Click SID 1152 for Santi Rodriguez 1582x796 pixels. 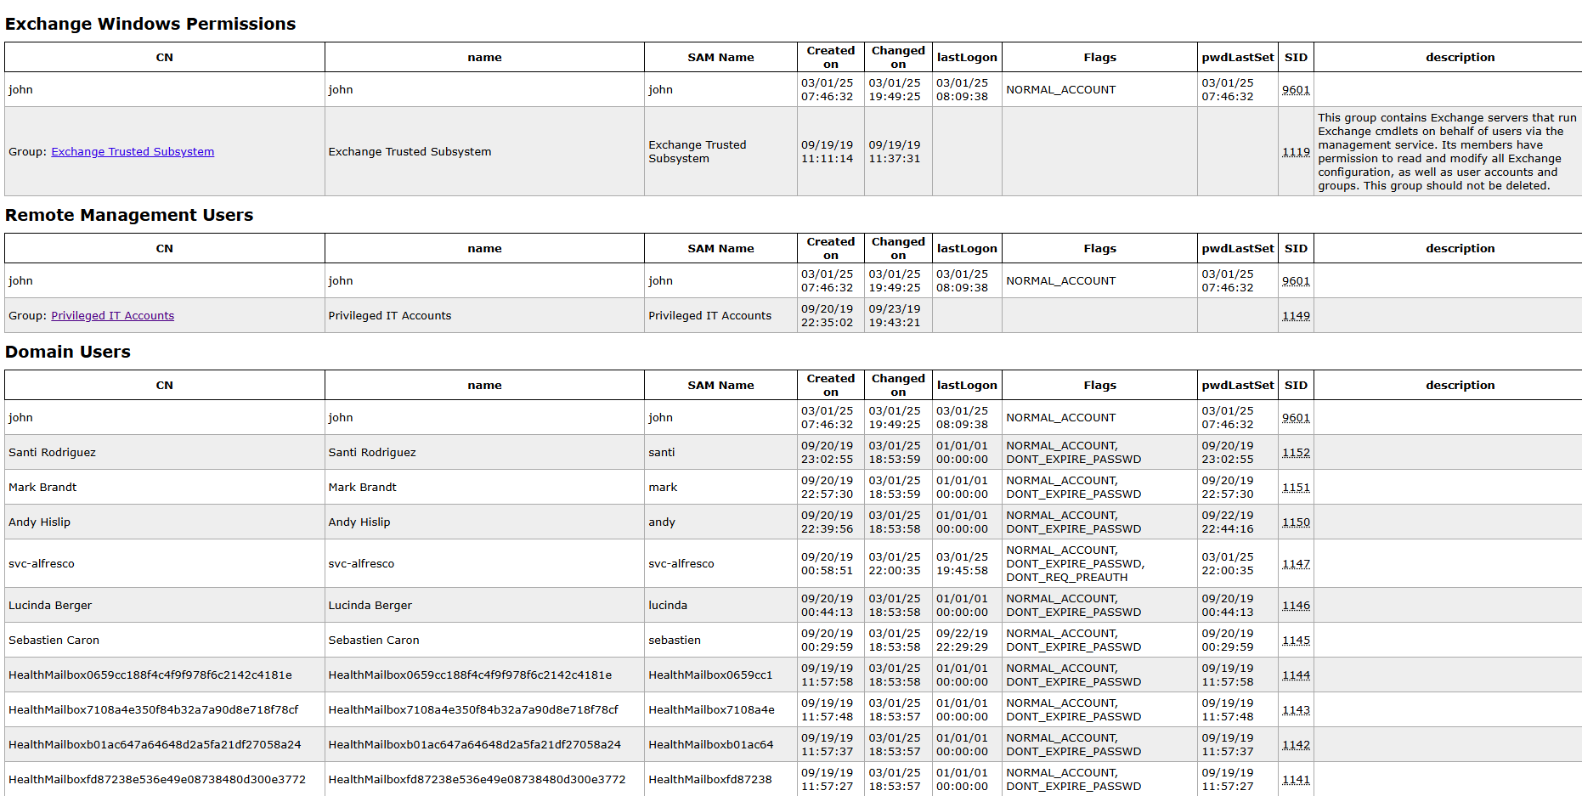(x=1296, y=453)
